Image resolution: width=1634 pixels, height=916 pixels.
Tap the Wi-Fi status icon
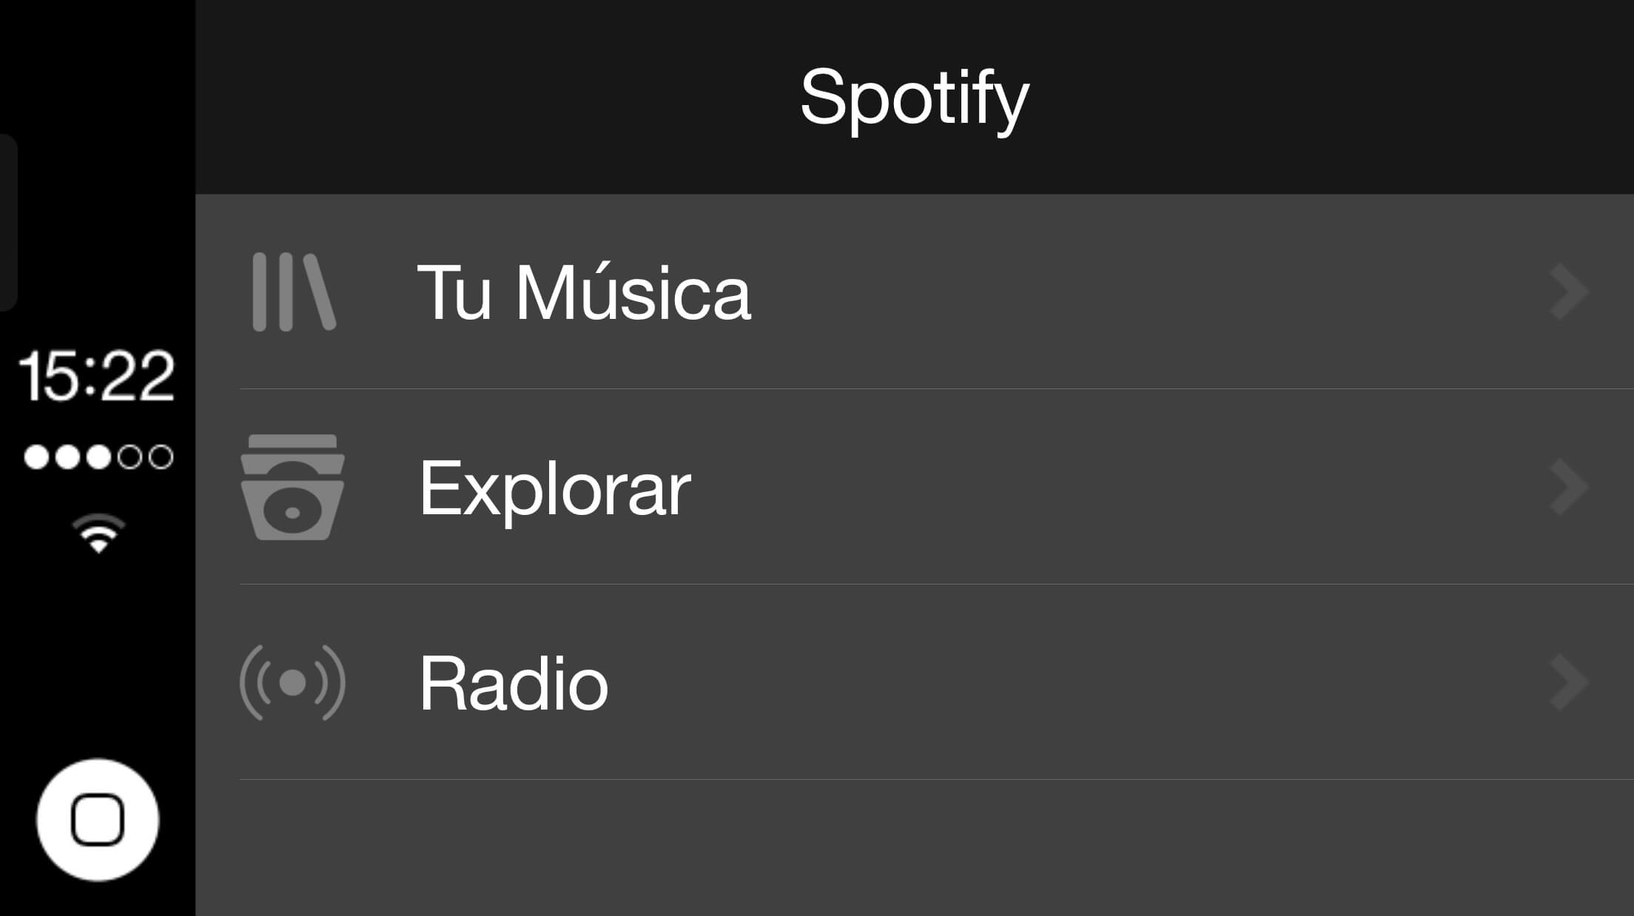click(x=98, y=533)
